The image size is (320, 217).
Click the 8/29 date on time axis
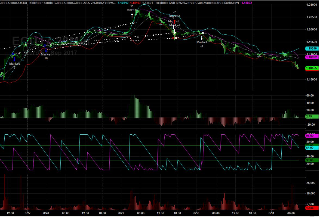(121, 213)
